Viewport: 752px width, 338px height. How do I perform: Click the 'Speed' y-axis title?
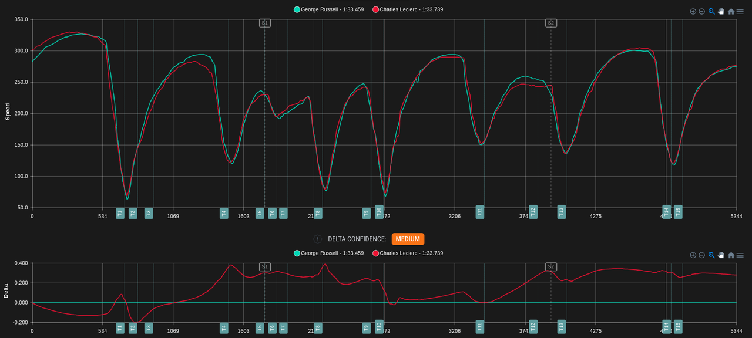[8, 112]
